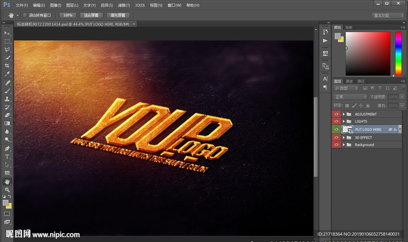Open the Character panel icon
Screen dimensions: 408x242
click(x=325, y=79)
